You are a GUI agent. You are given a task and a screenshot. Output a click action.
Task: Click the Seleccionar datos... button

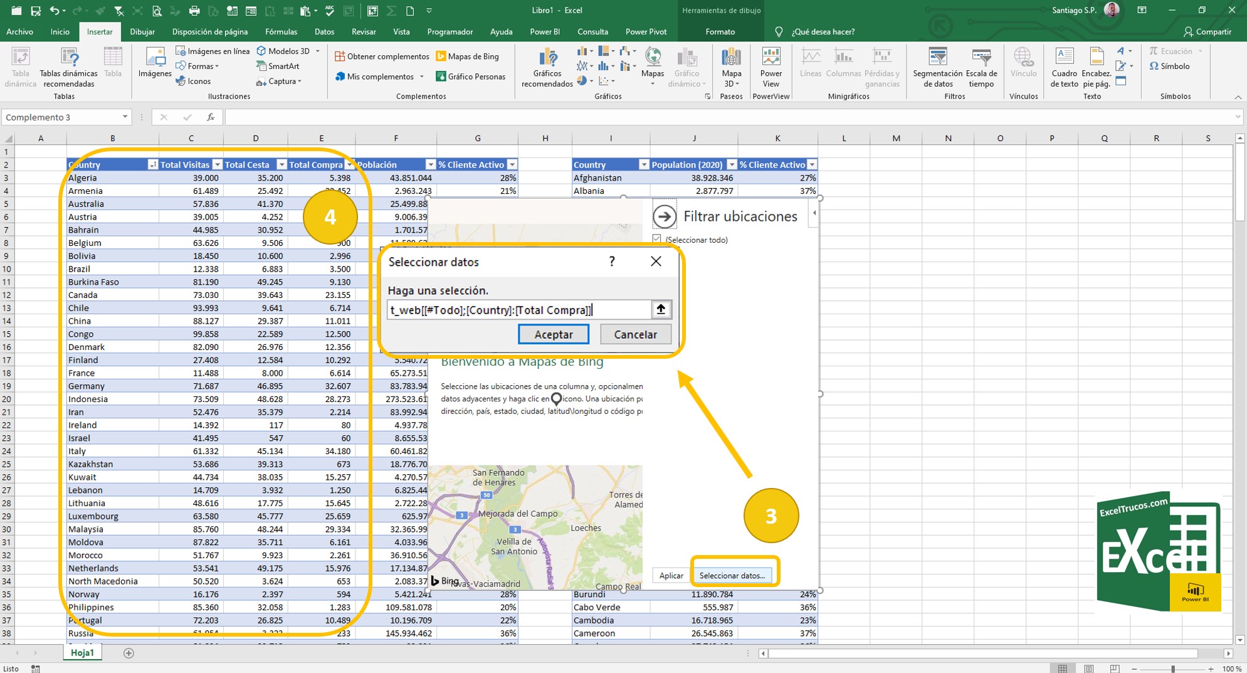click(732, 575)
